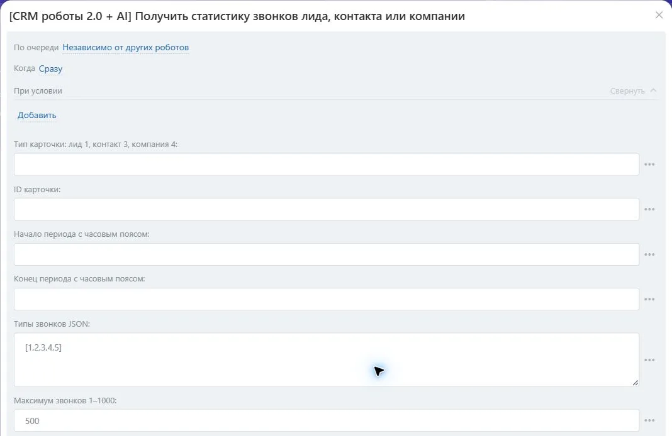Image resolution: width=672 pixels, height=436 pixels.
Task: Open the three-dots menu for the Максимум звонков field
Action: click(649, 420)
